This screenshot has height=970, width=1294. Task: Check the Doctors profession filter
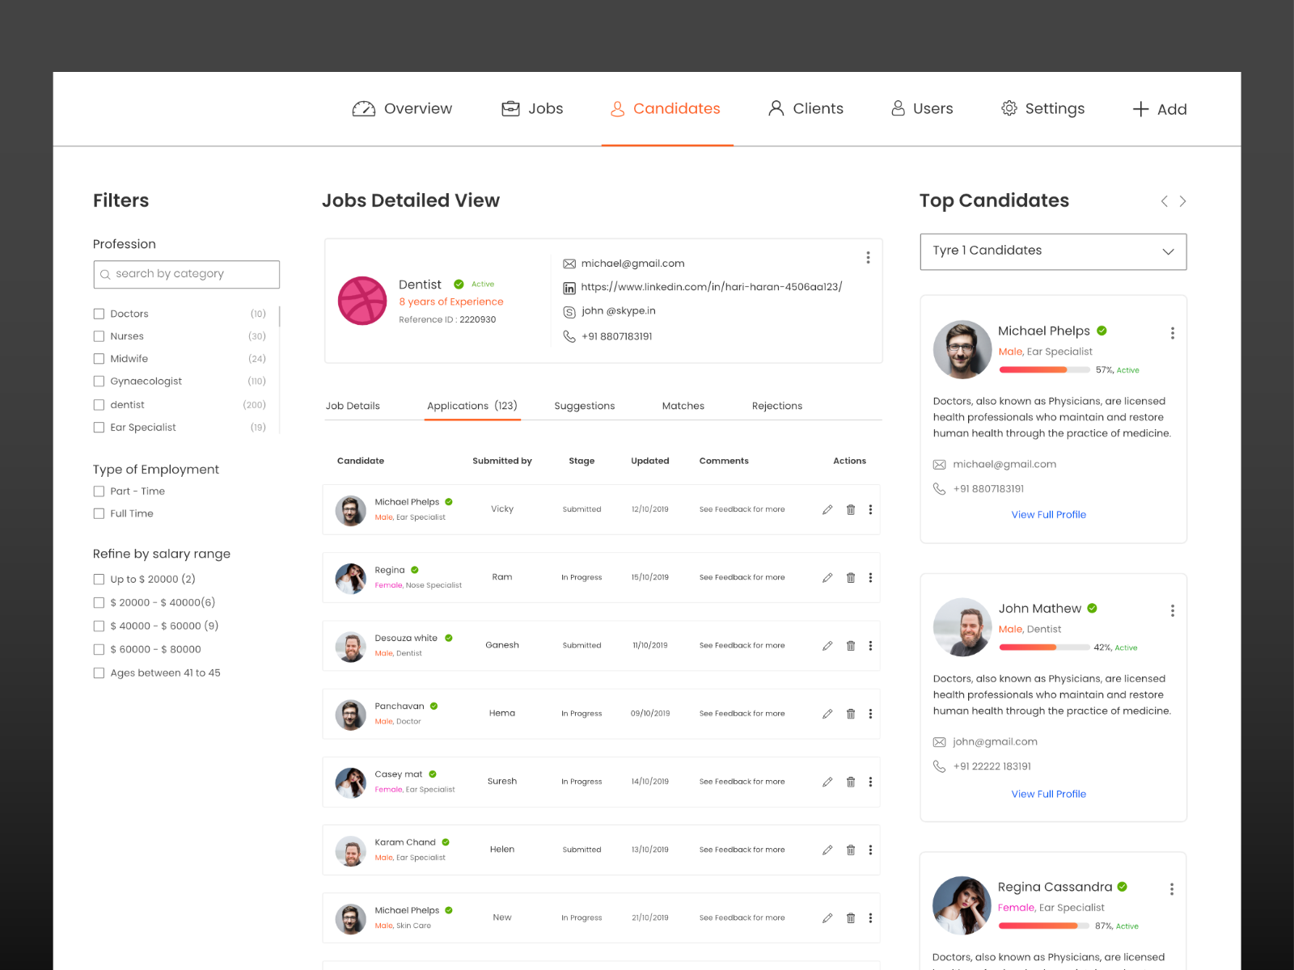[99, 314]
